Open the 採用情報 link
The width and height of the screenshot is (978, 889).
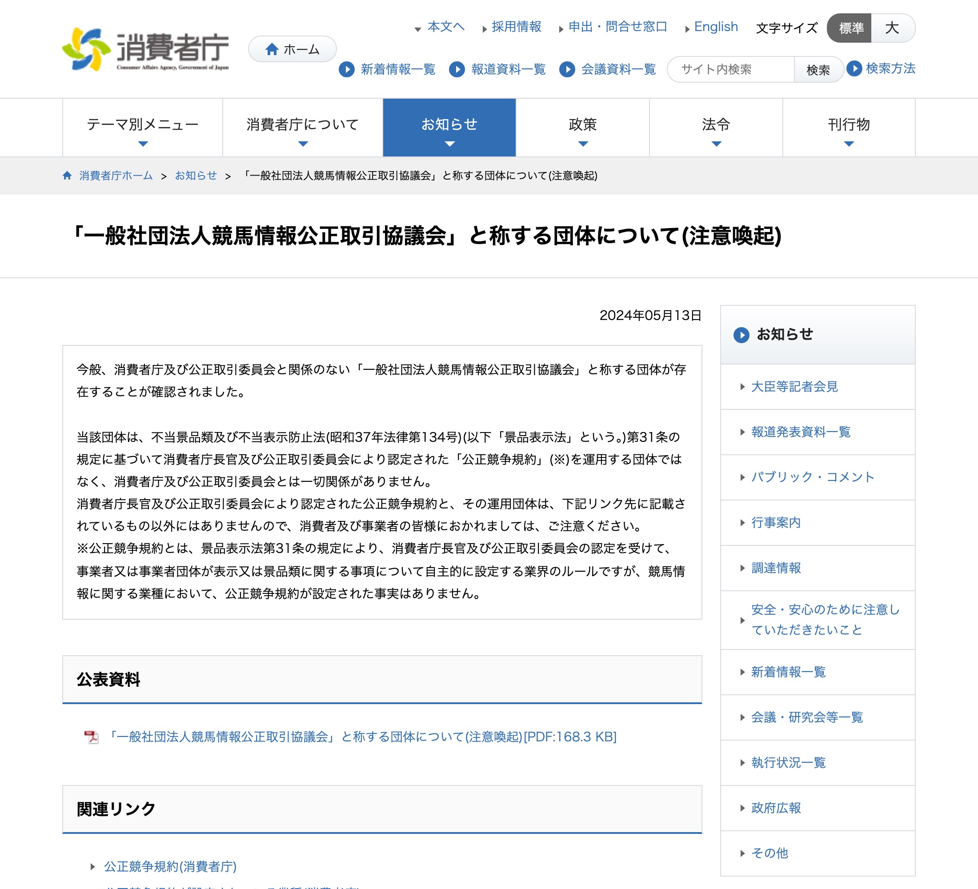point(516,27)
